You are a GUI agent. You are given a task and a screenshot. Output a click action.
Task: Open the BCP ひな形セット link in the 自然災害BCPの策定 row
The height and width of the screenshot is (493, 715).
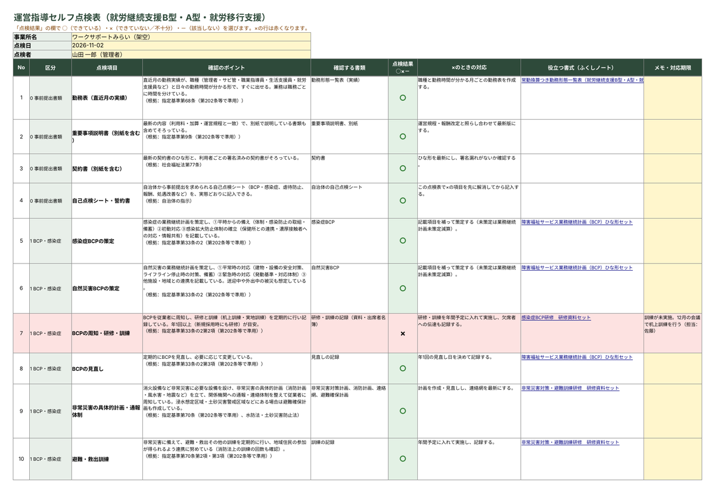(577, 268)
